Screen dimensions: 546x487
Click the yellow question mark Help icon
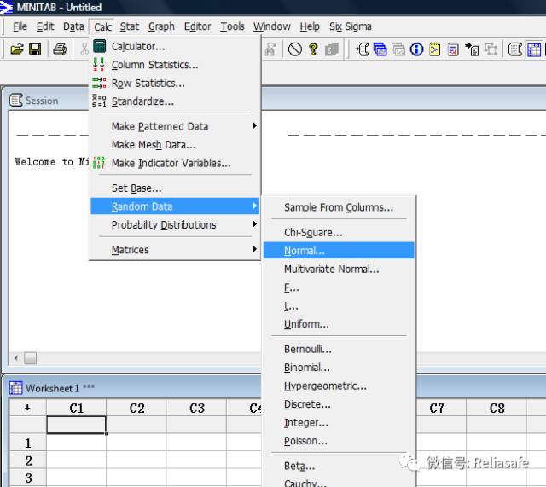313,49
